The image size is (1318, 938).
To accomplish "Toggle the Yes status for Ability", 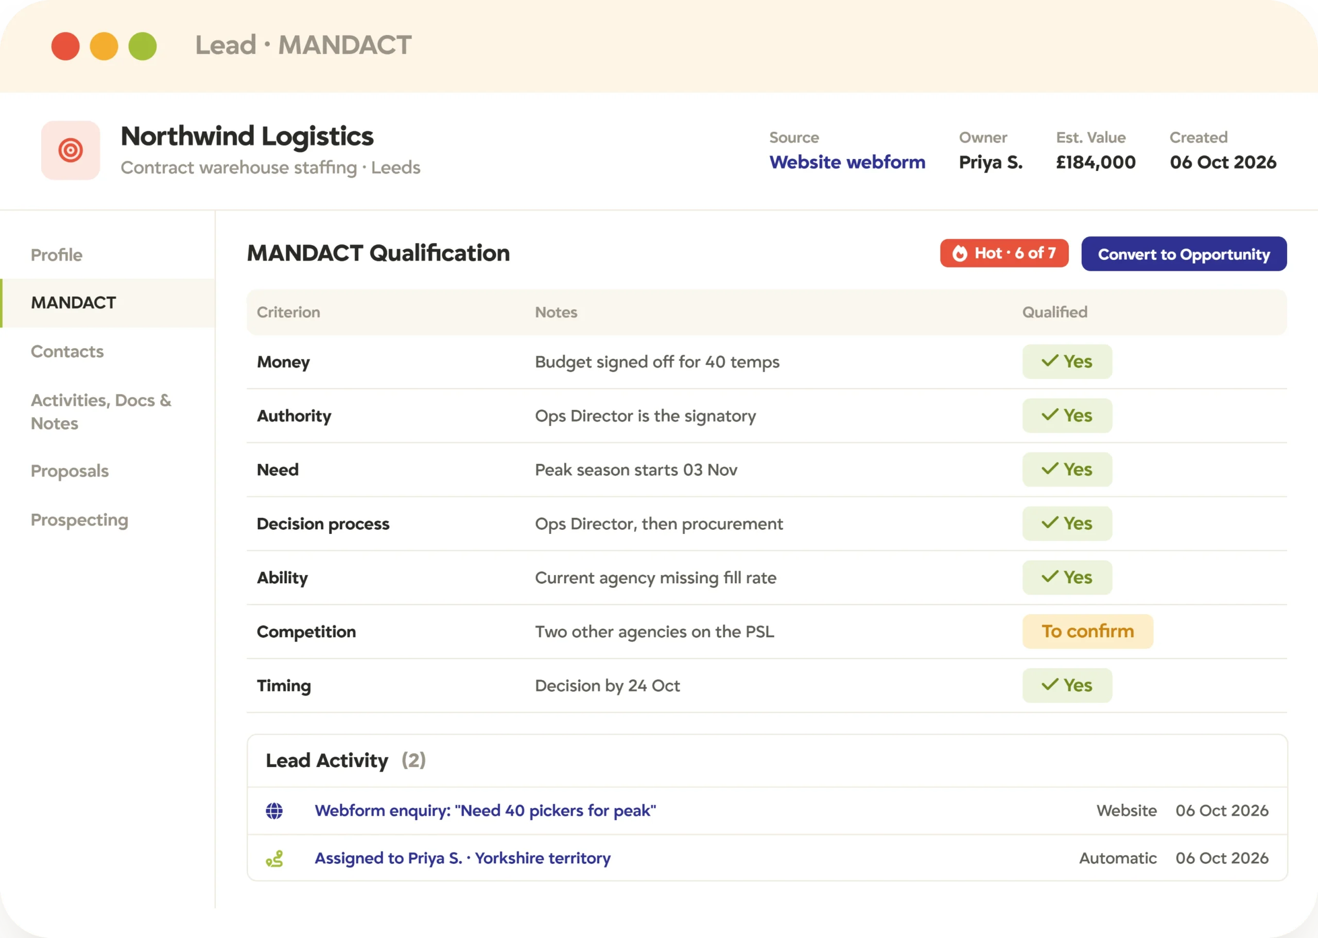I will pyautogui.click(x=1067, y=578).
